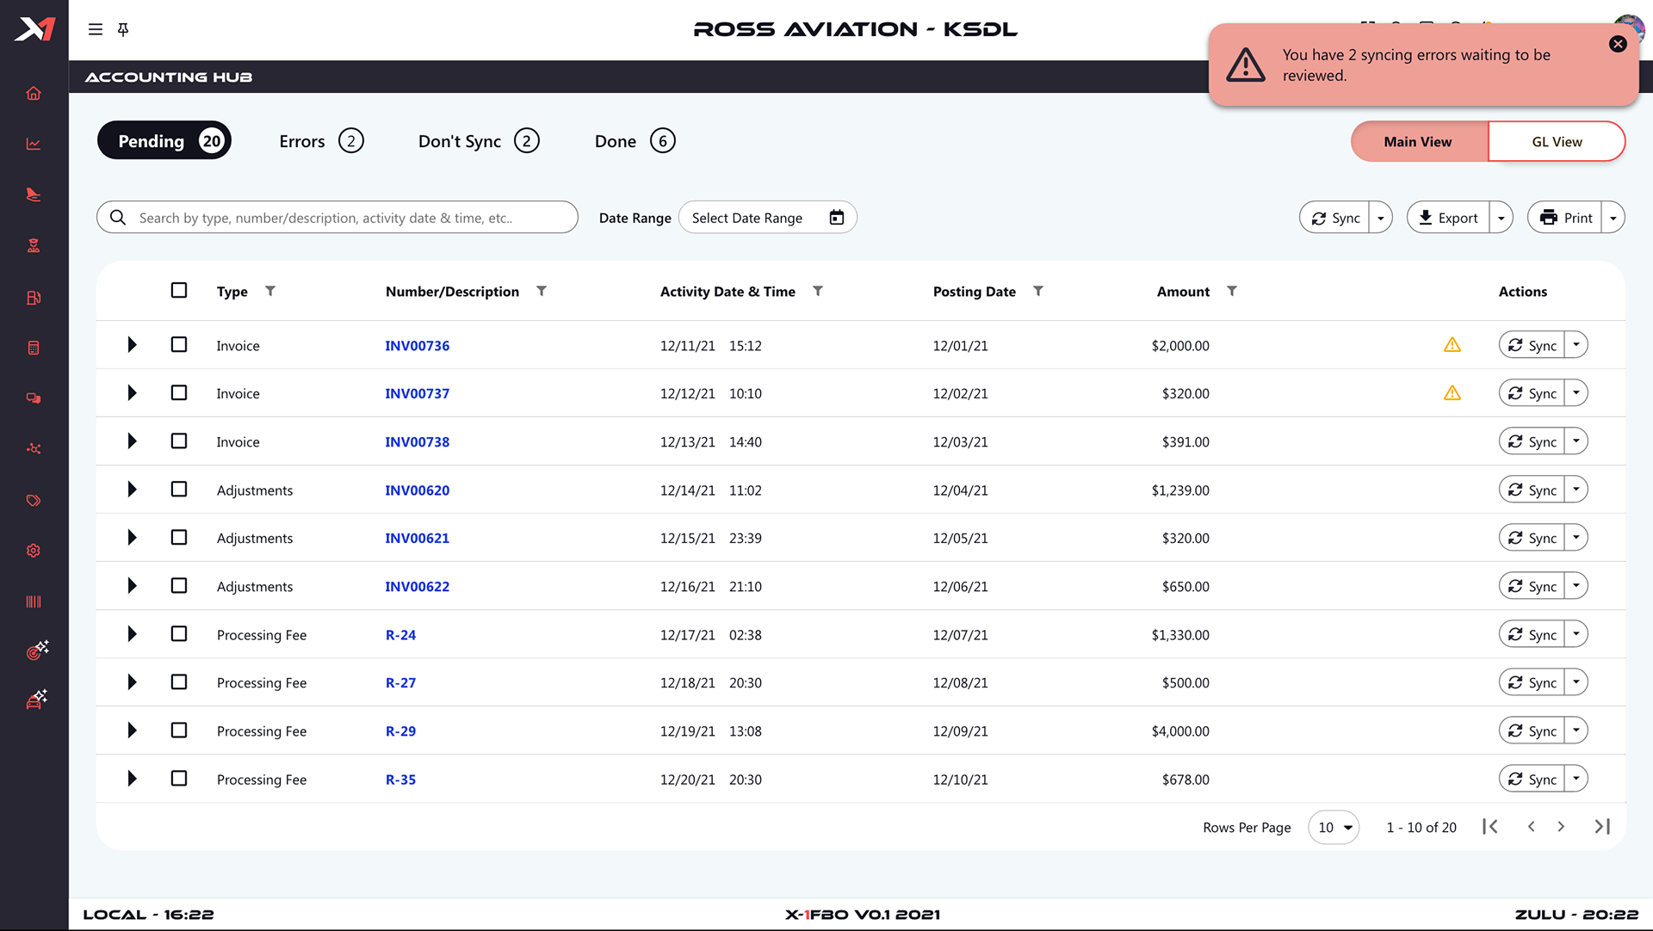The height and width of the screenshot is (931, 1653).
Task: Go to last page of results
Action: click(x=1601, y=826)
